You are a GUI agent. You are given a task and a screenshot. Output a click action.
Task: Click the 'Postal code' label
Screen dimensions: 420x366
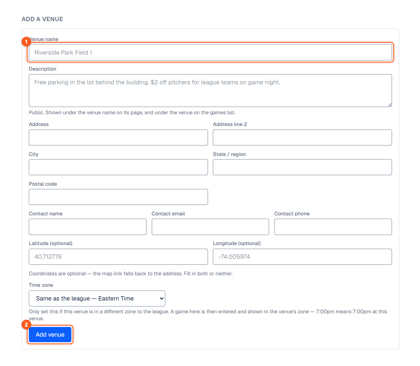click(43, 184)
